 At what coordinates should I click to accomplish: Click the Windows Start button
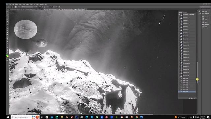tap(8, 117)
